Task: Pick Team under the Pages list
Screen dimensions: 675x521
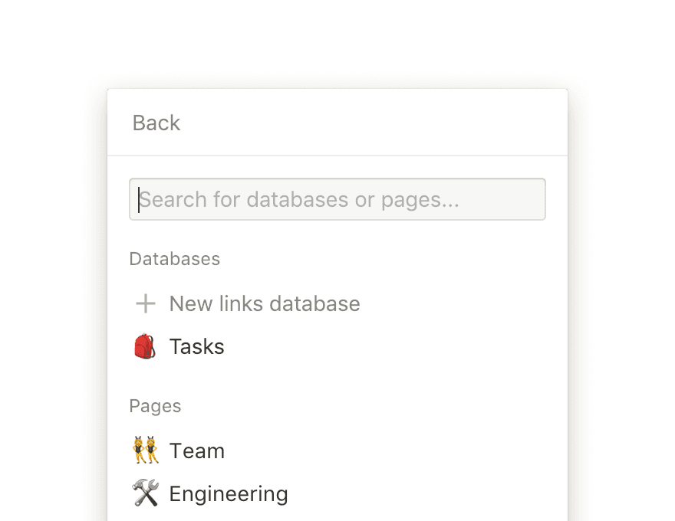Action: coord(196,451)
